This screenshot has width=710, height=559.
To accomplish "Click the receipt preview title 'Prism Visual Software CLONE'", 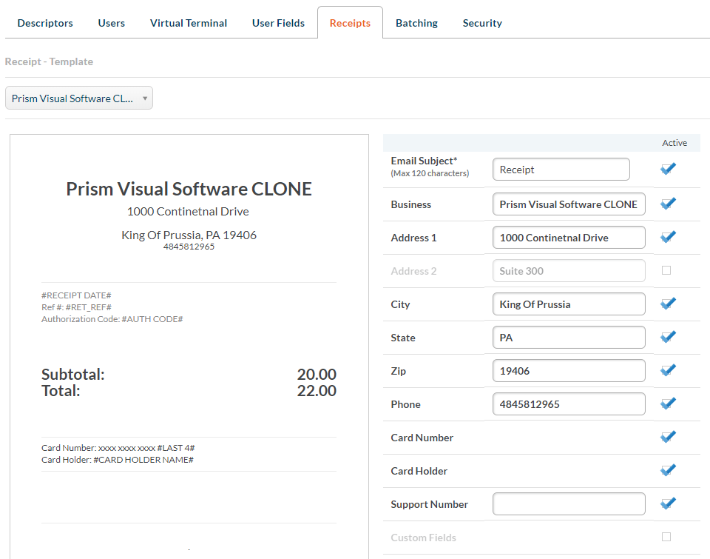I will tap(189, 189).
